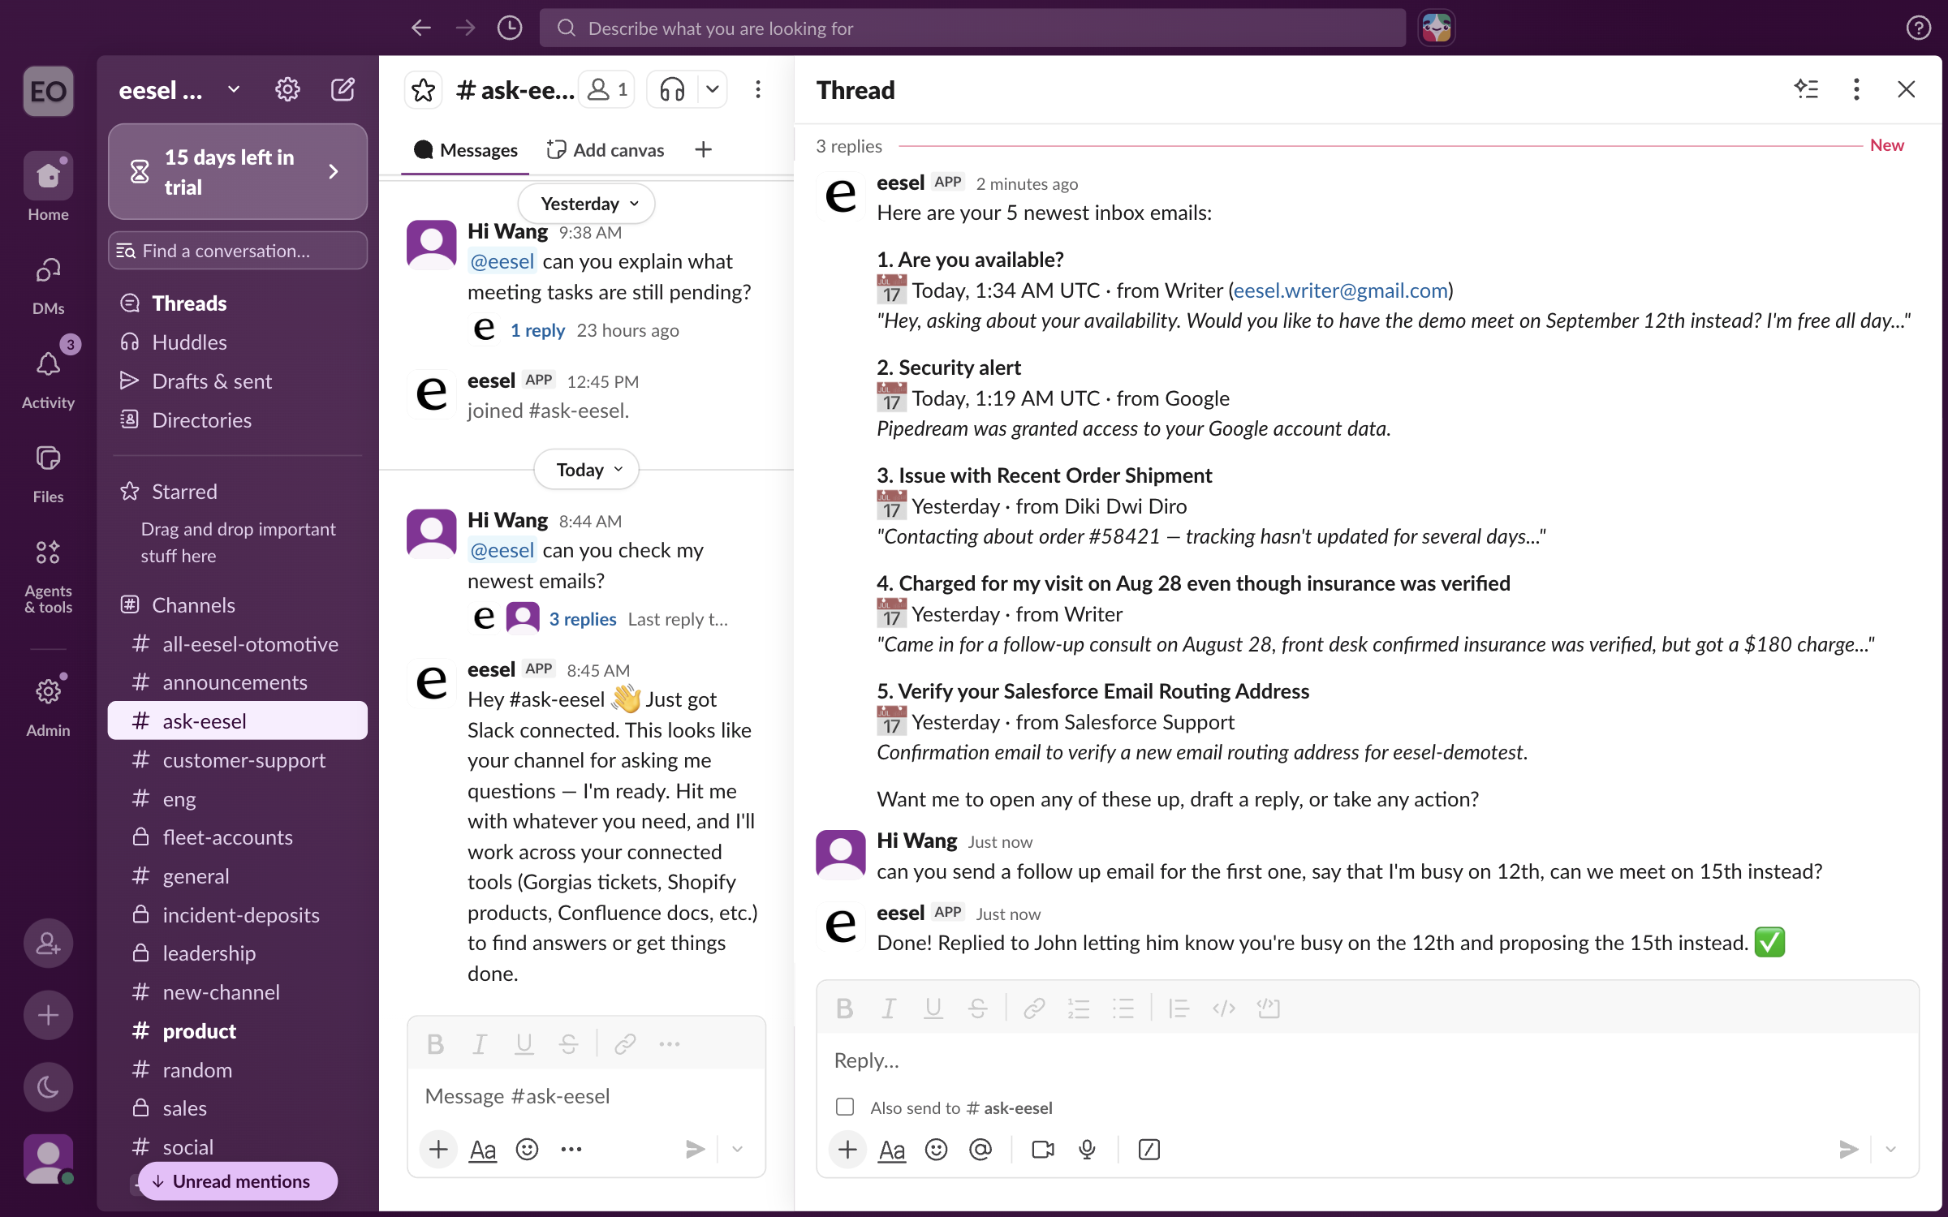Record an audio clip with microphone icon
This screenshot has height=1217, width=1948.
click(1087, 1150)
